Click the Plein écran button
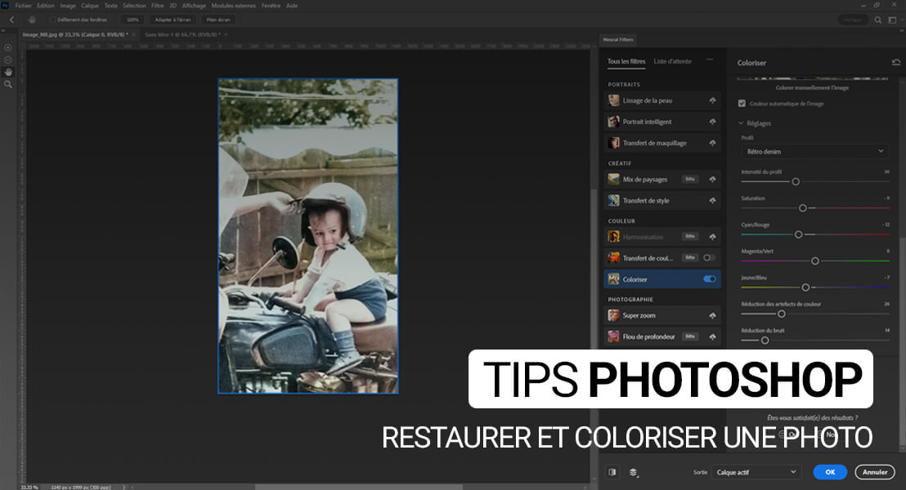Image resolution: width=906 pixels, height=490 pixels. (218, 20)
